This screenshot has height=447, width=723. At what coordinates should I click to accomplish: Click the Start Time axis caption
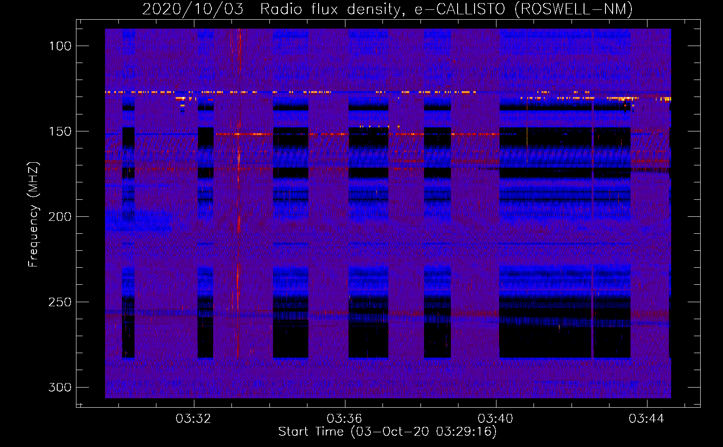[x=387, y=432]
